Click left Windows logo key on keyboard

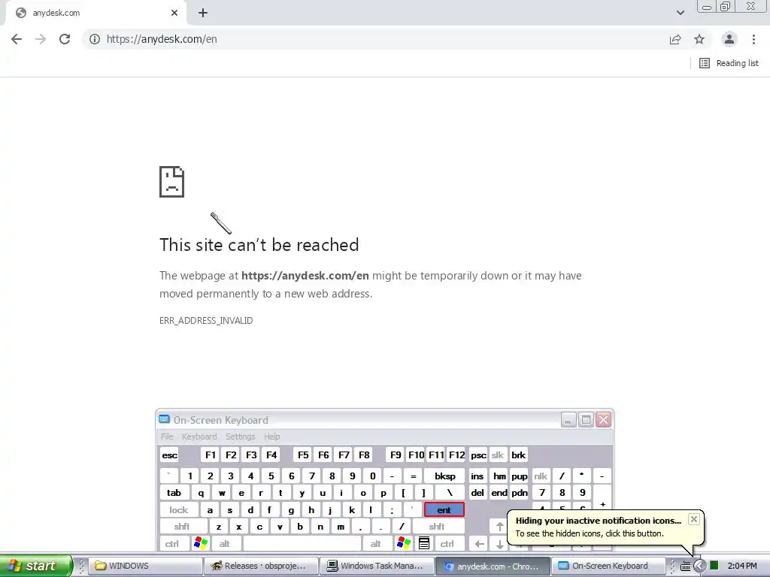[201, 543]
